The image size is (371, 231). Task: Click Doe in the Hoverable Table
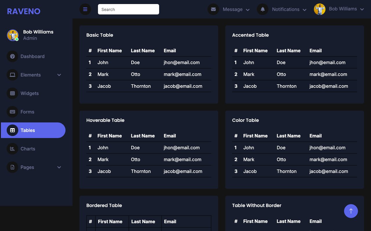pyautogui.click(x=135, y=148)
